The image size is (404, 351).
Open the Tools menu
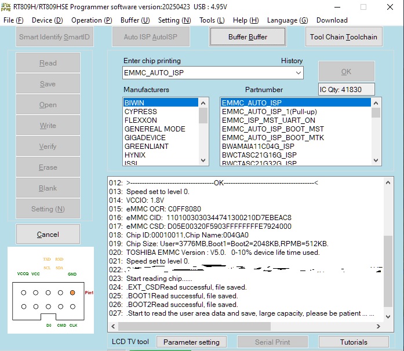click(x=212, y=20)
